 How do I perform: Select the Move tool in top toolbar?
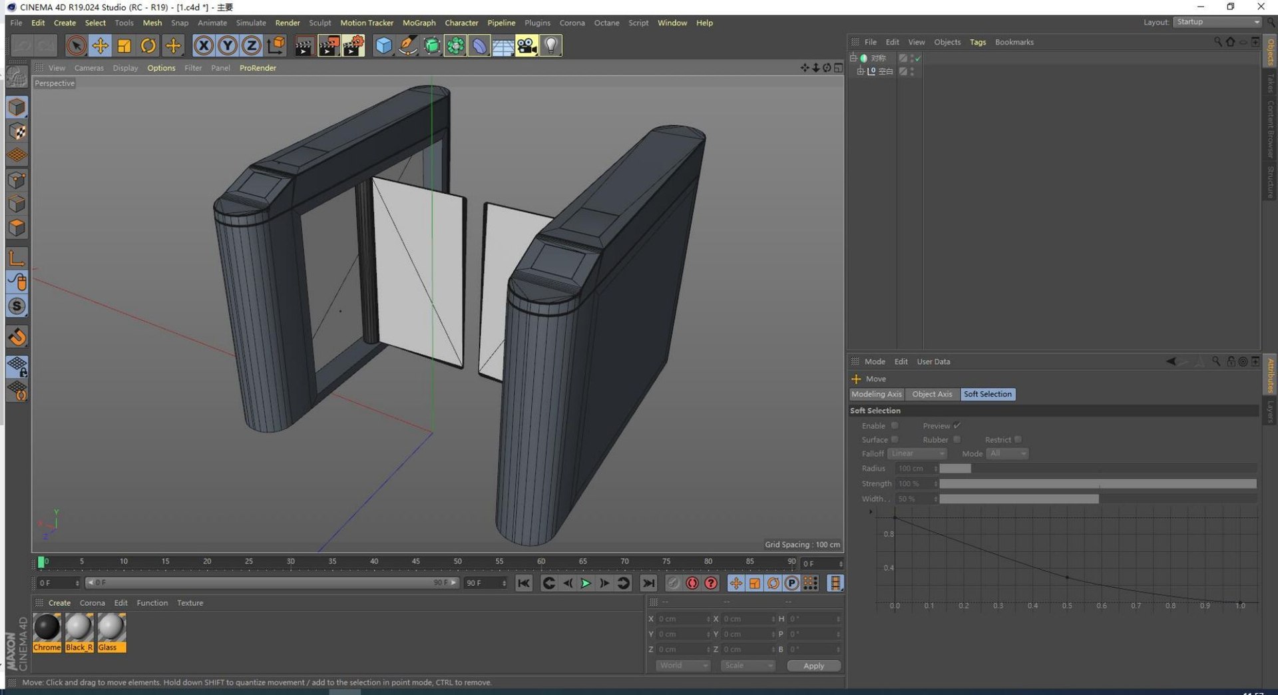100,45
